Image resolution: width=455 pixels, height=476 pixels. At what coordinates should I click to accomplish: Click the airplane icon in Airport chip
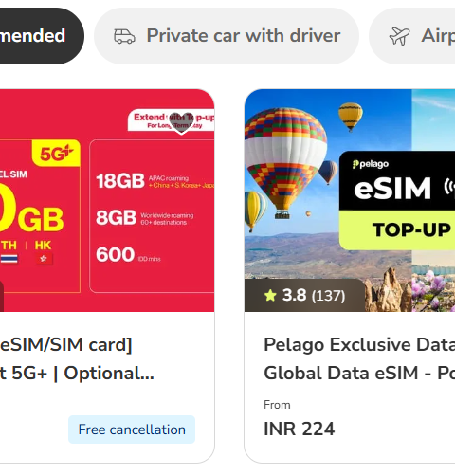399,36
